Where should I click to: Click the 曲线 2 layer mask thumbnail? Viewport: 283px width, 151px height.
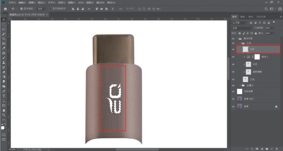257,57
